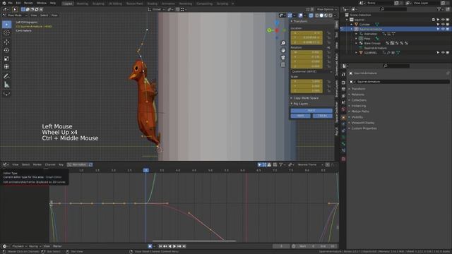Choose the Rotate tool in viewport toolbar
This screenshot has width=452, height=254.
tap(6, 50)
